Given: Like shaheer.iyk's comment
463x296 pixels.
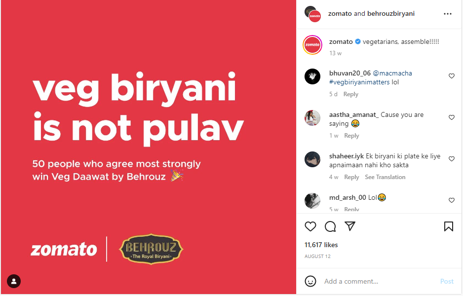Looking at the screenshot, I should (x=452, y=159).
